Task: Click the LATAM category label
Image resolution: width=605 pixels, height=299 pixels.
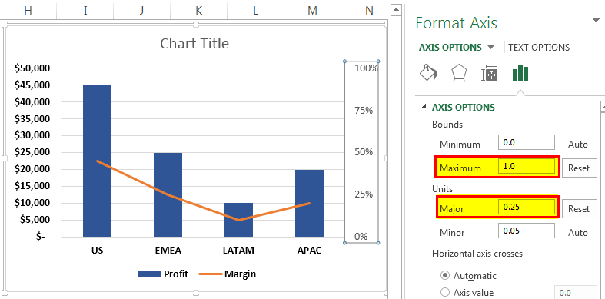Action: point(238,251)
